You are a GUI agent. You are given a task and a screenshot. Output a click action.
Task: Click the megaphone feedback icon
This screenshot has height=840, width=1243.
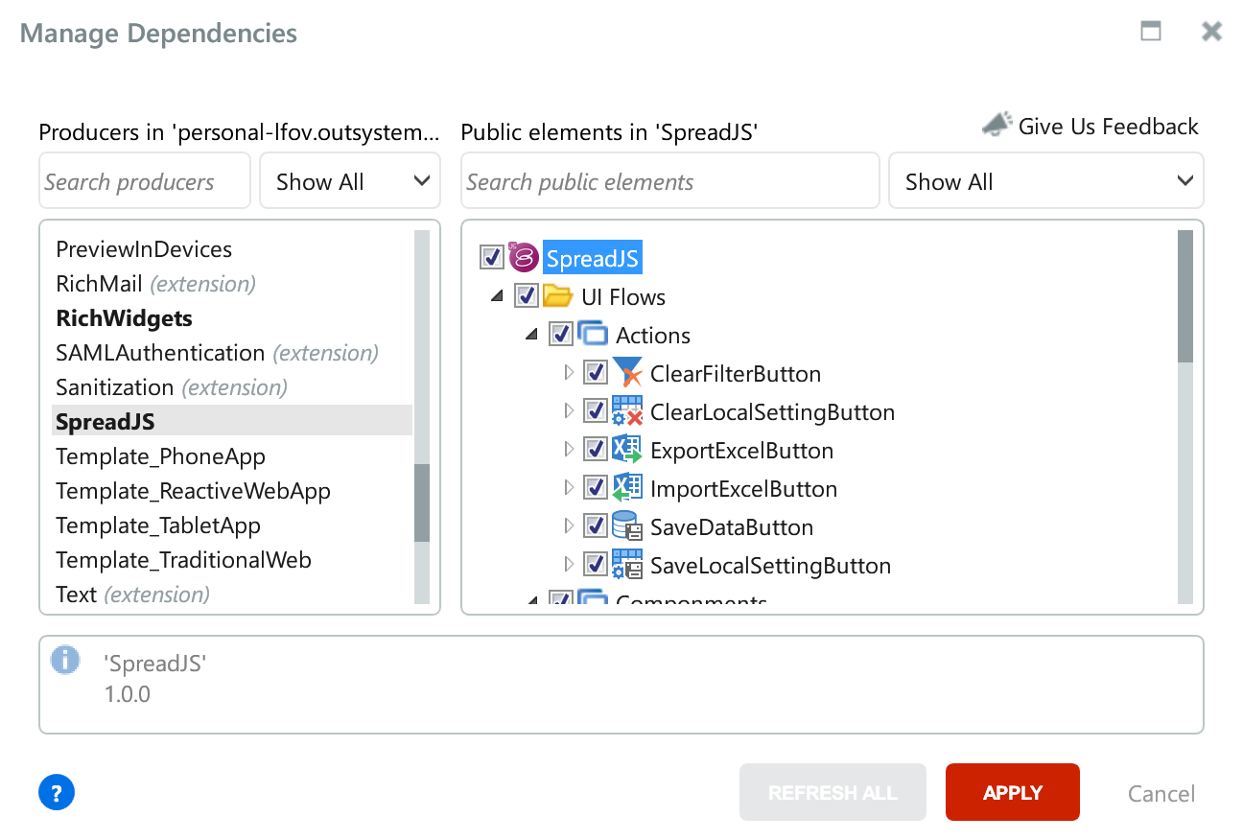pos(997,125)
